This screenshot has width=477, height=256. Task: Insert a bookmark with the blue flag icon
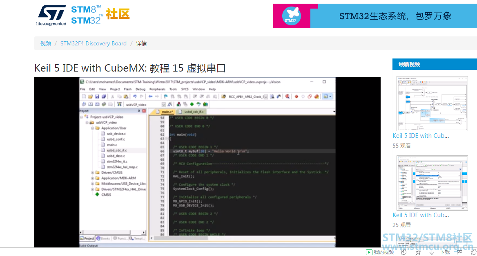[166, 97]
